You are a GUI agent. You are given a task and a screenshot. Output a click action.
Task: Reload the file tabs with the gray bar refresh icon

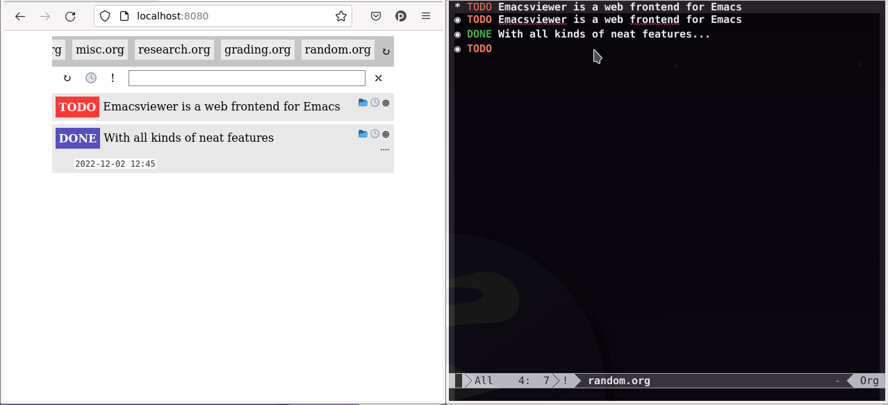click(386, 51)
